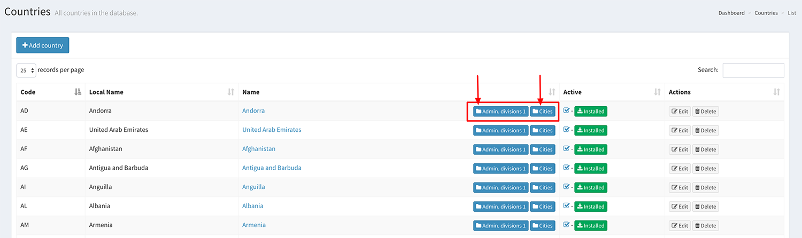802x238 pixels.
Task: Edit the Armenia row
Action: click(680, 226)
